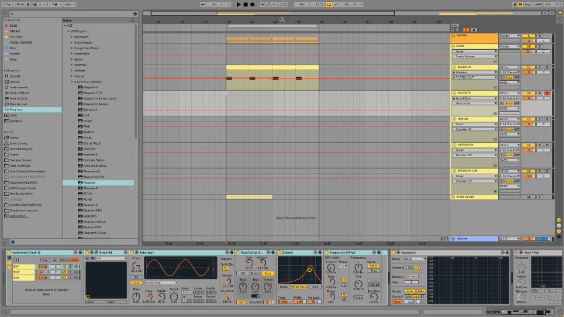Select Wide Noise mode in Erosion
This screenshot has width=564, height=317.
[x=299, y=287]
